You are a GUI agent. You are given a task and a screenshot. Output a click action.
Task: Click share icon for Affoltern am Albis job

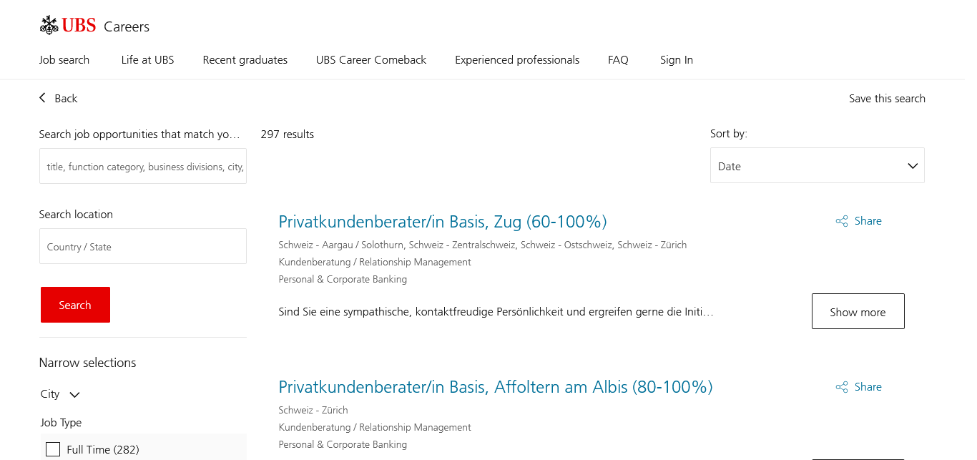[x=842, y=387]
